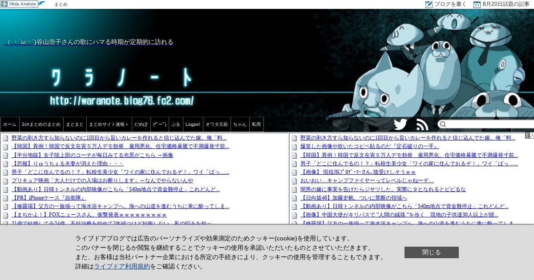The width and height of the screenshot is (534, 280).
Task: Open the 【韓国】異例！ article in the right list
Action: tap(409, 155)
